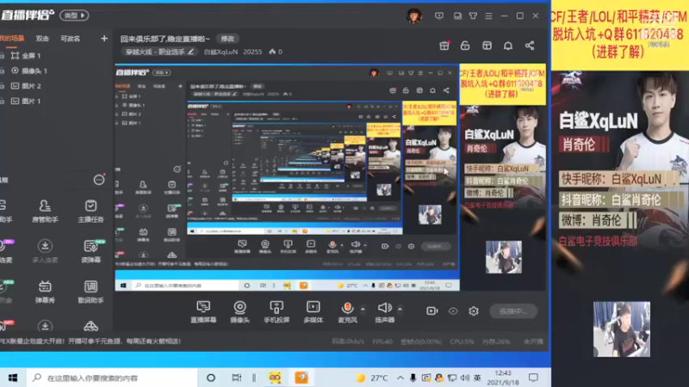689x387 pixels.
Task: Mute the 麦克风 microphone
Action: pos(347,312)
